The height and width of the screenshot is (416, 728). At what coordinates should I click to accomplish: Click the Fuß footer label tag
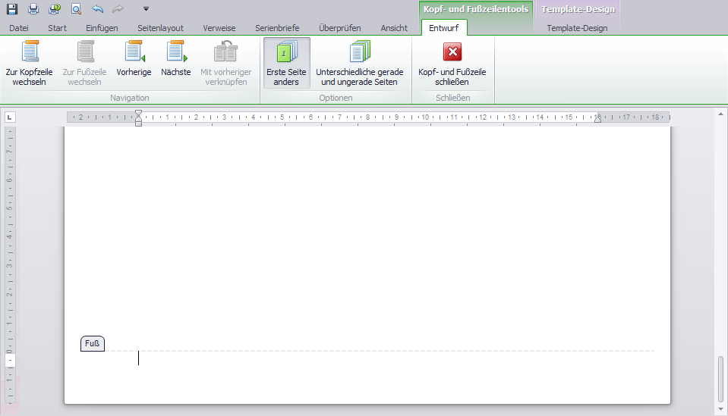[93, 343]
